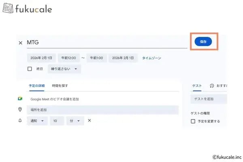243x162 pixels.
Task: Expand the 通知 notification type dropdown
Action: [x=37, y=121]
